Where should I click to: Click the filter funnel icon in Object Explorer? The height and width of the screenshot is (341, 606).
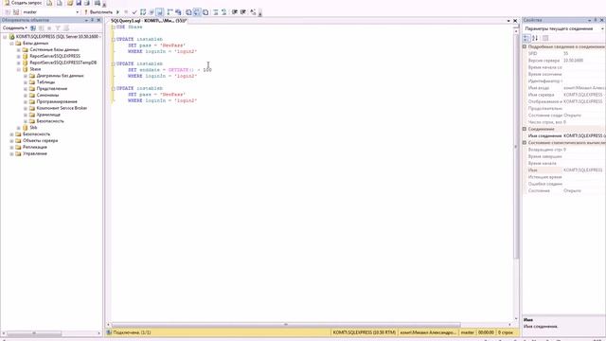(58, 28)
